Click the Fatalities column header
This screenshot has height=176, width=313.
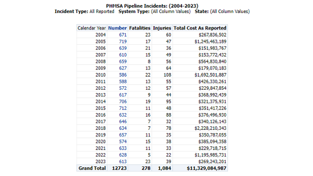pos(140,28)
